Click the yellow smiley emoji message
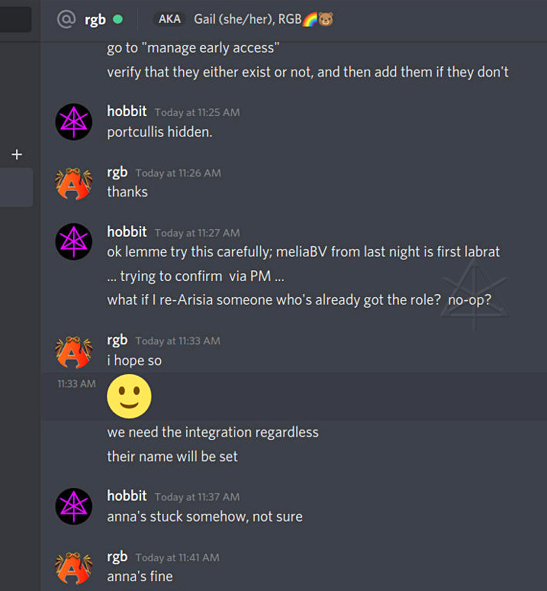 [x=129, y=396]
